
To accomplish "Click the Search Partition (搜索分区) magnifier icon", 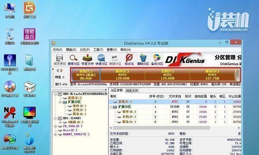I will tap(73, 59).
